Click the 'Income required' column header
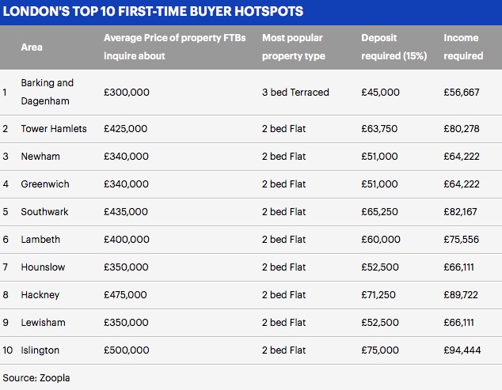Viewport: 502px width, 390px height. 463,47
